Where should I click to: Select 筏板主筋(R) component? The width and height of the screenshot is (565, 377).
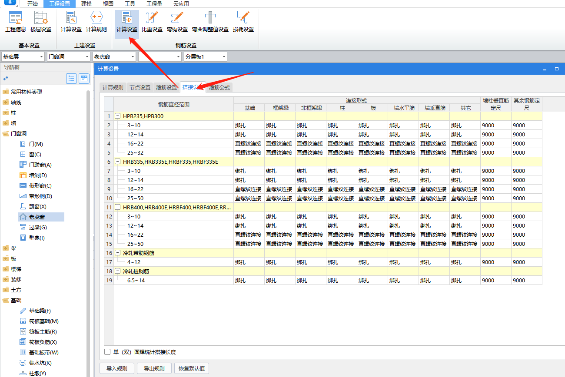click(38, 332)
